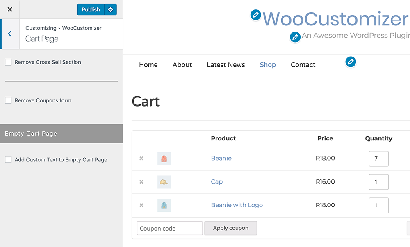This screenshot has height=247, width=410.
Task: Click the Coupon code input field
Action: coord(170,228)
